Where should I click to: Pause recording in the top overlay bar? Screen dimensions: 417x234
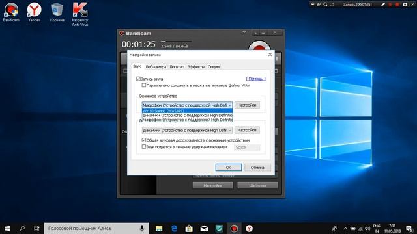tap(390, 5)
